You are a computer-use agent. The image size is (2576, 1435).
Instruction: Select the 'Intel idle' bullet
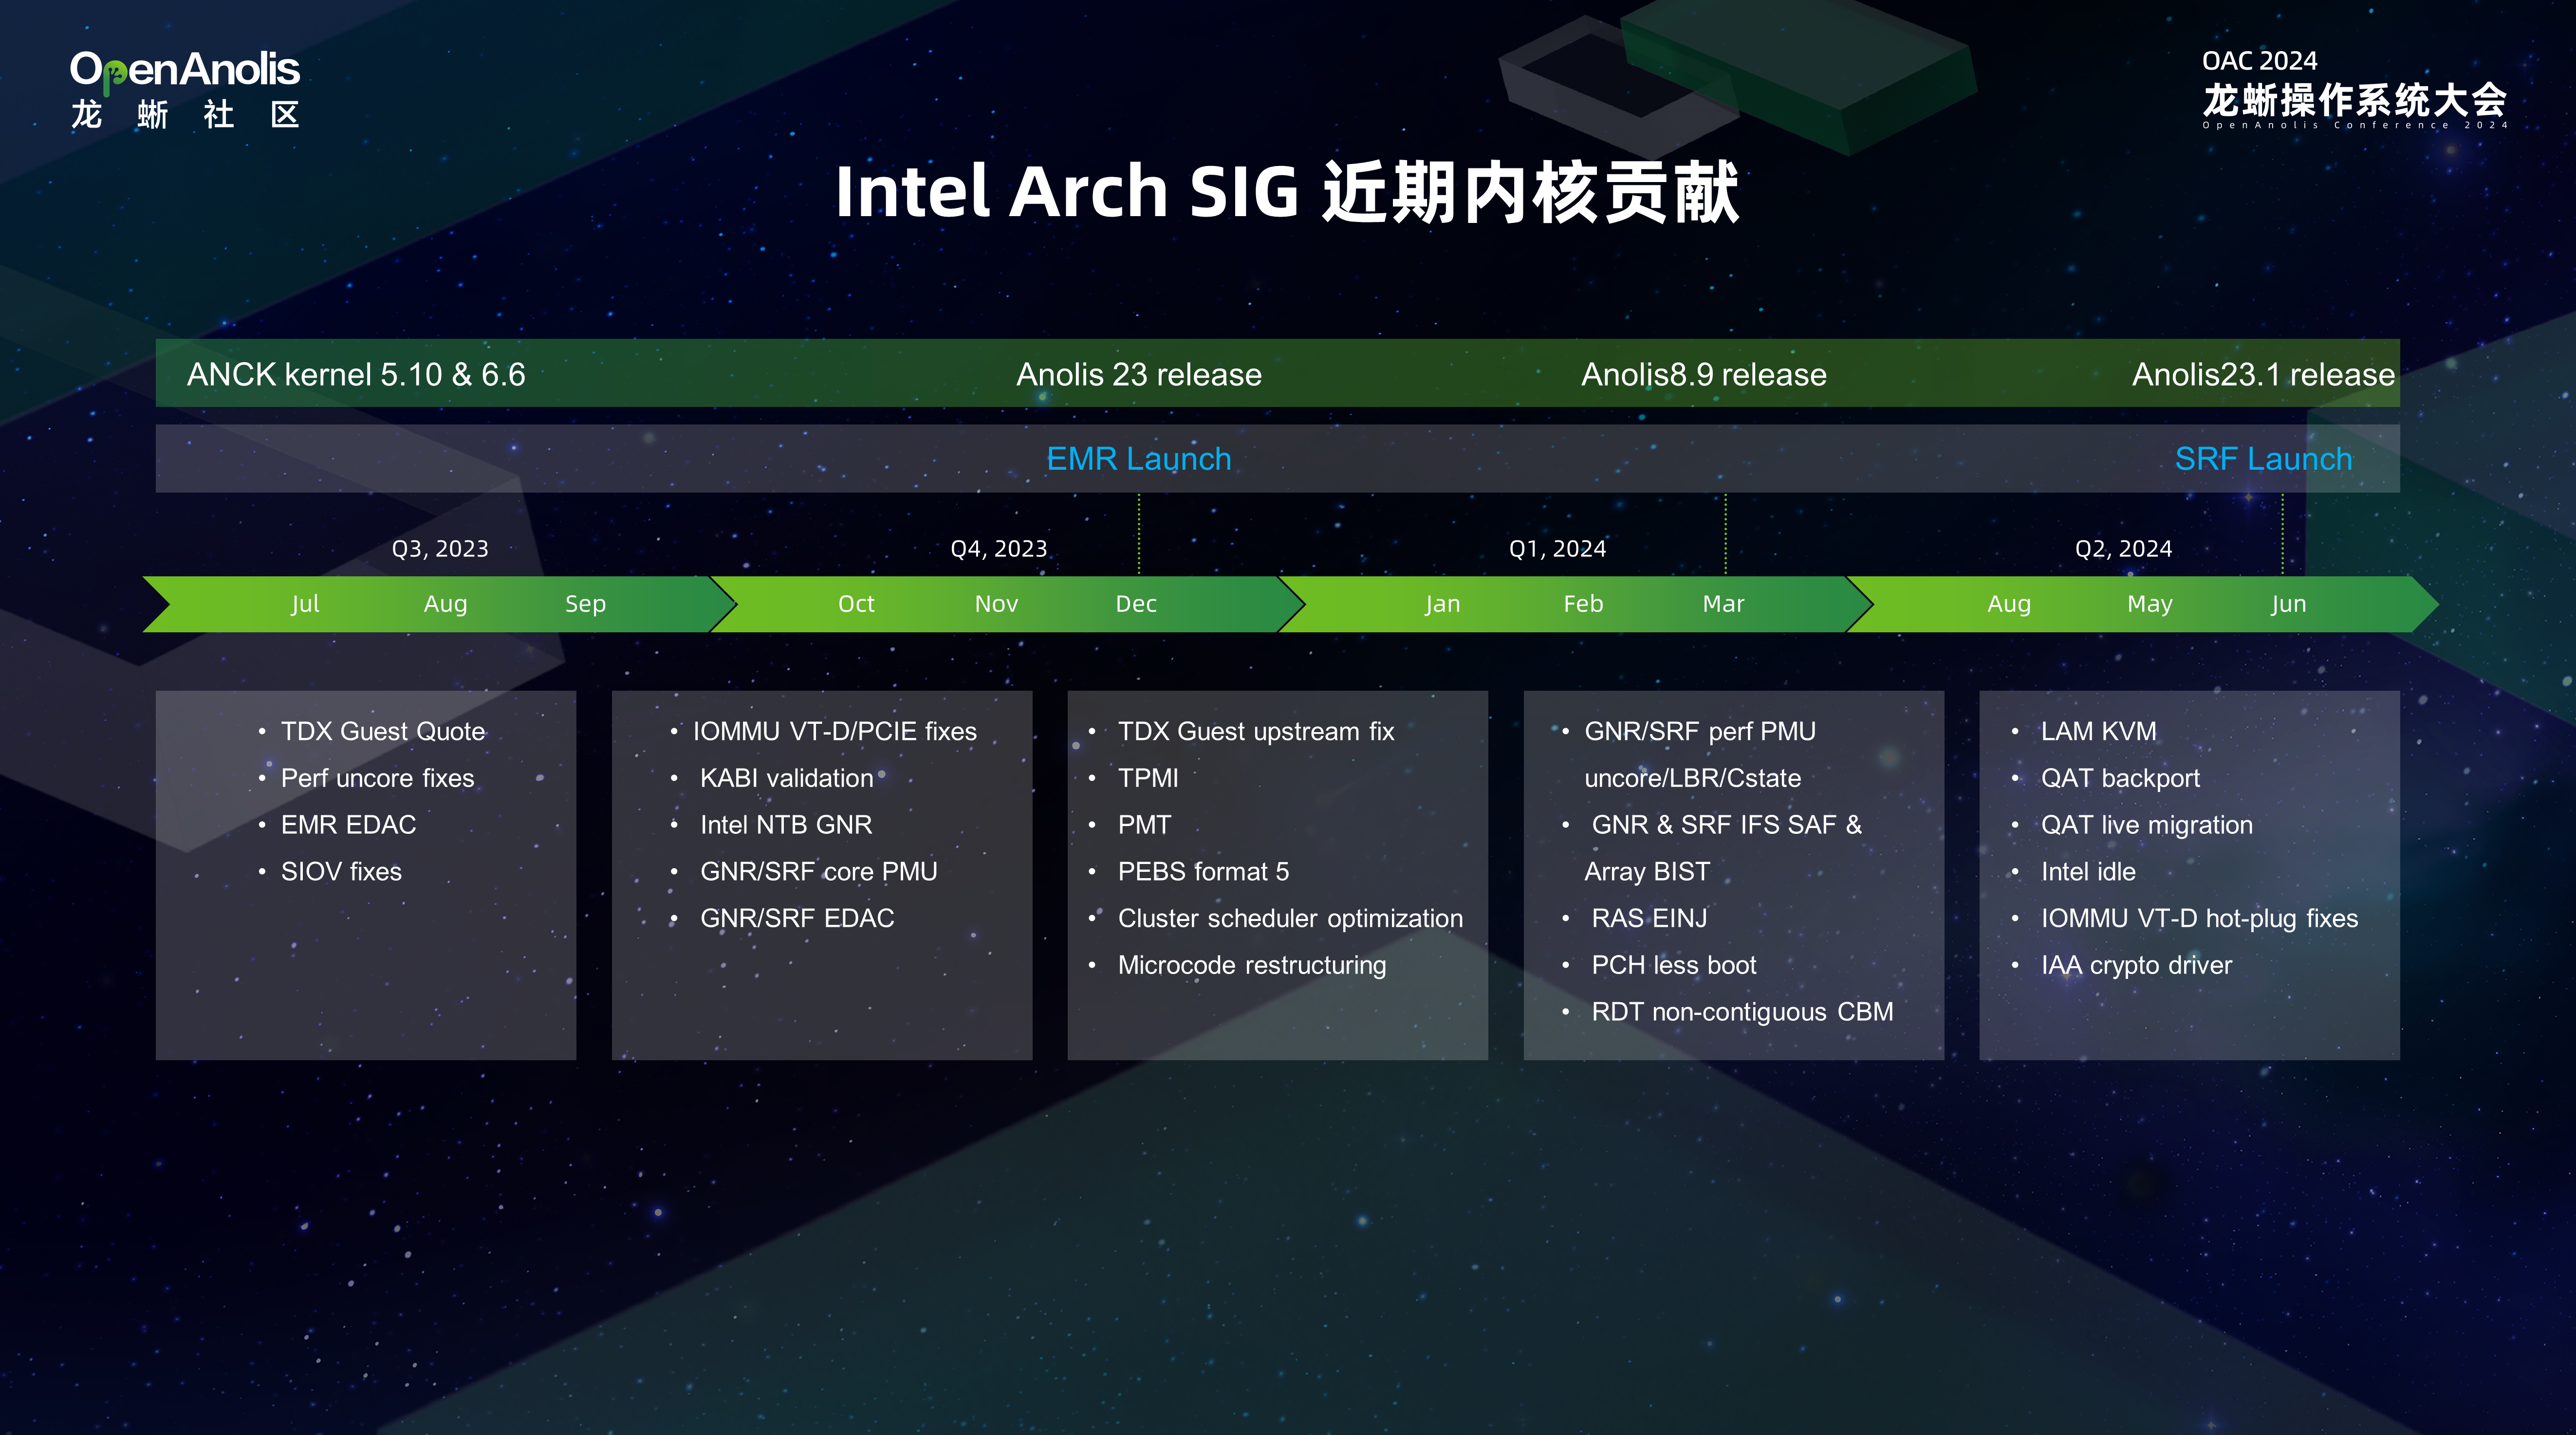(2088, 872)
